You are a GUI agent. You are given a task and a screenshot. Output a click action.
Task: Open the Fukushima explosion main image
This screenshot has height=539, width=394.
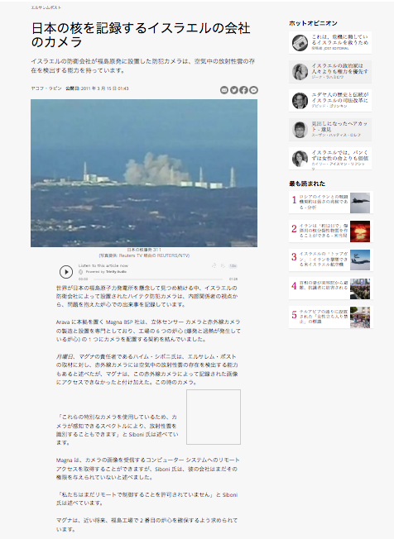pos(144,173)
